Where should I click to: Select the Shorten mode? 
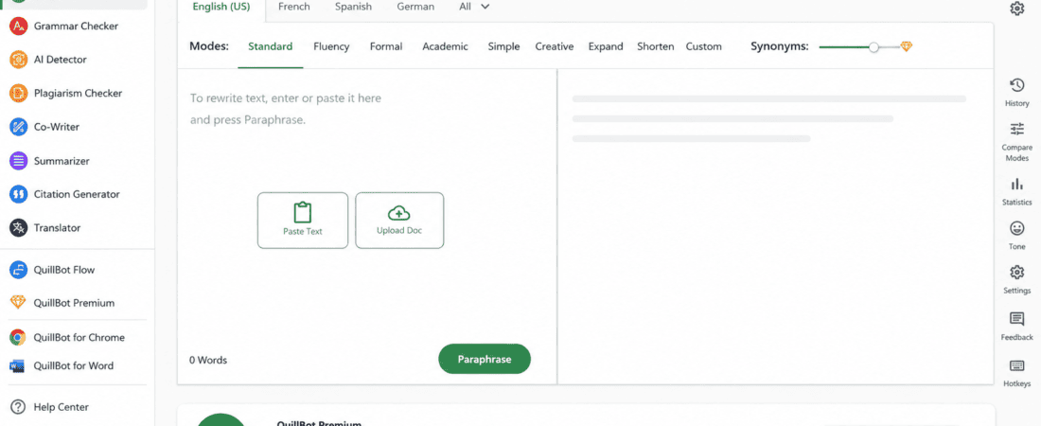pos(655,46)
